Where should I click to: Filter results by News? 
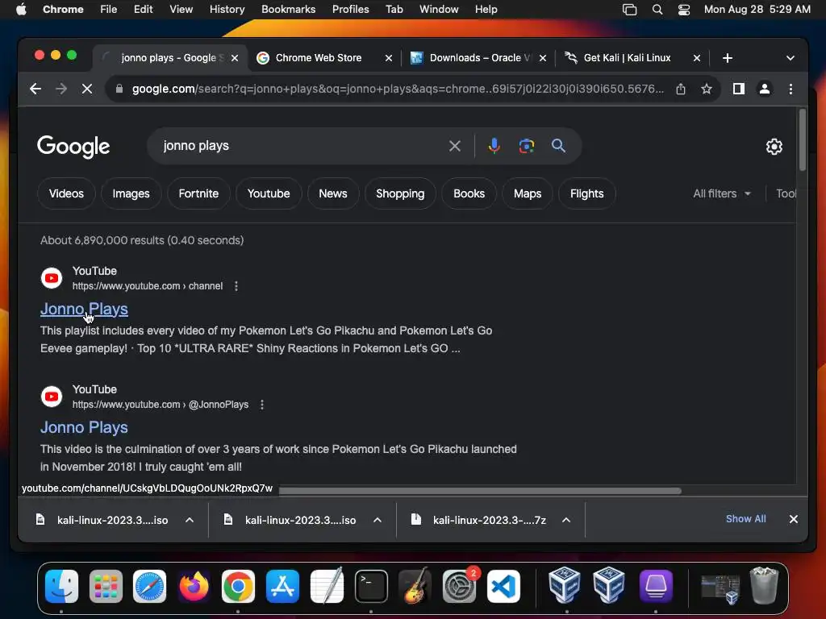[333, 193]
